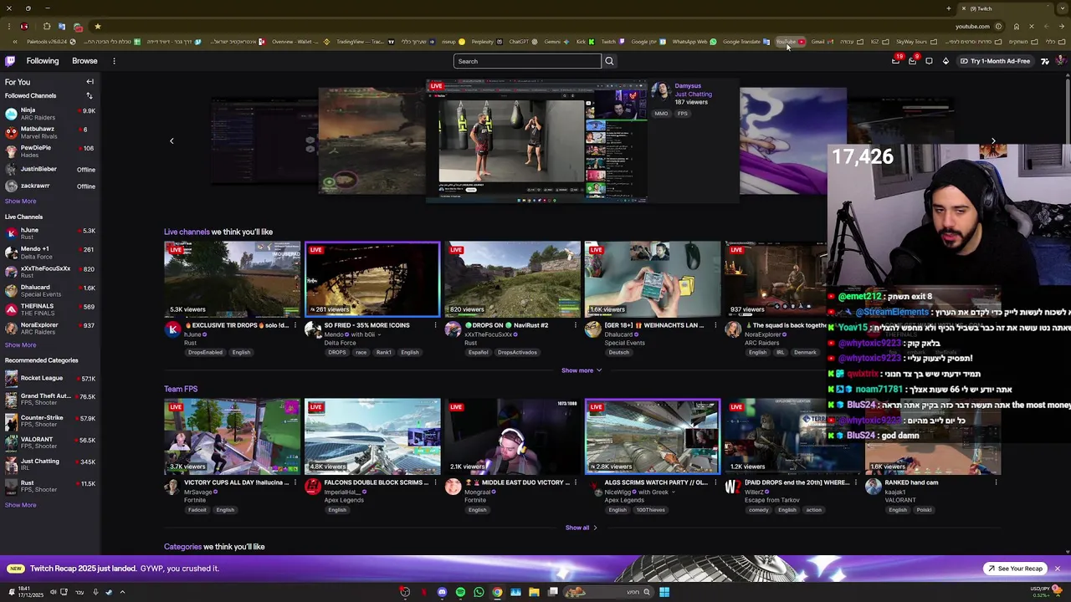Open options menu for MrSavage stream card
Screen dimensions: 1071x602
tap(295, 482)
